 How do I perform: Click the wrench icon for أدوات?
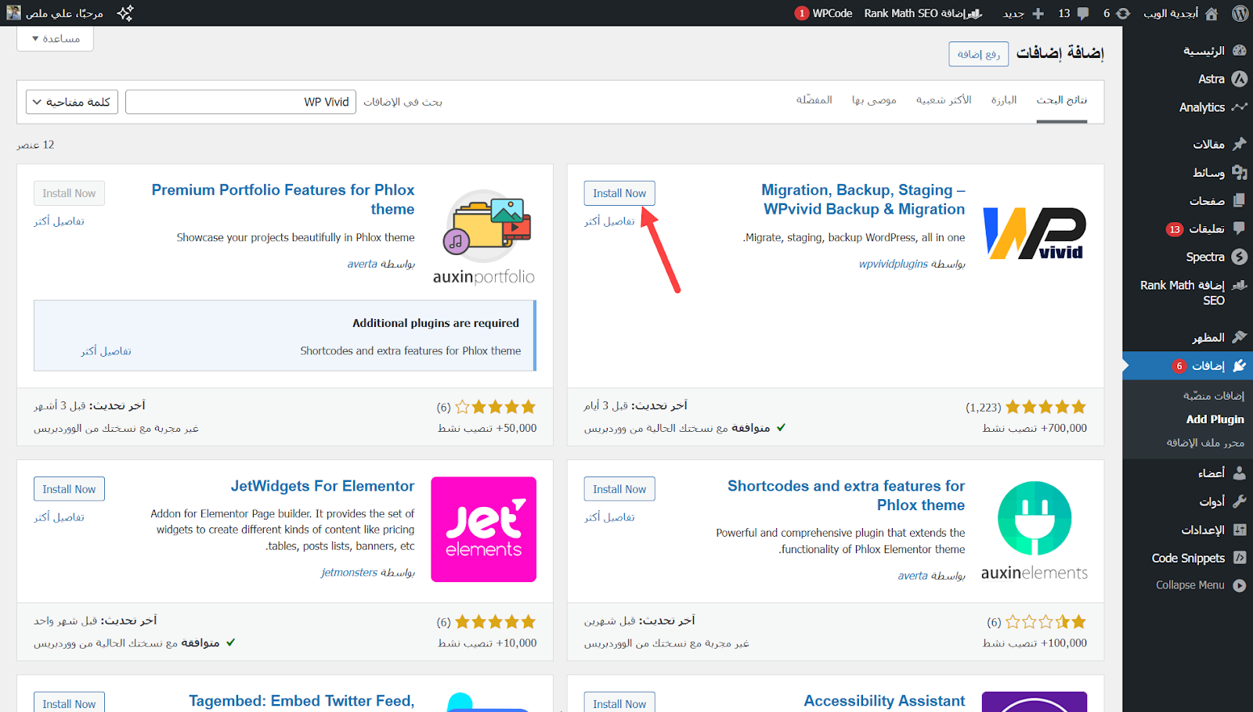1239,502
